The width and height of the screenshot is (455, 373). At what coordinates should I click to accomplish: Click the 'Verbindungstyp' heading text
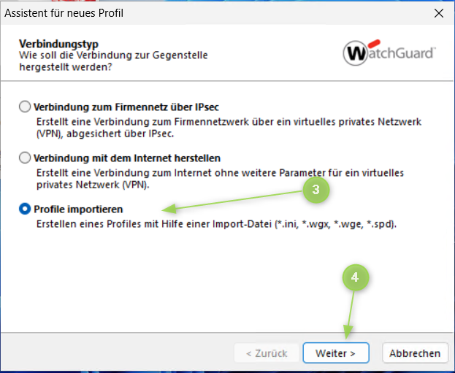click(58, 44)
